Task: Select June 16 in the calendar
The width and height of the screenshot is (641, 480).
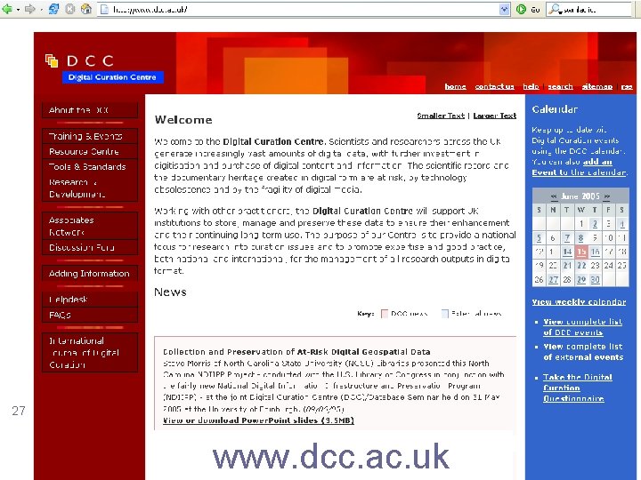Action: [595, 252]
